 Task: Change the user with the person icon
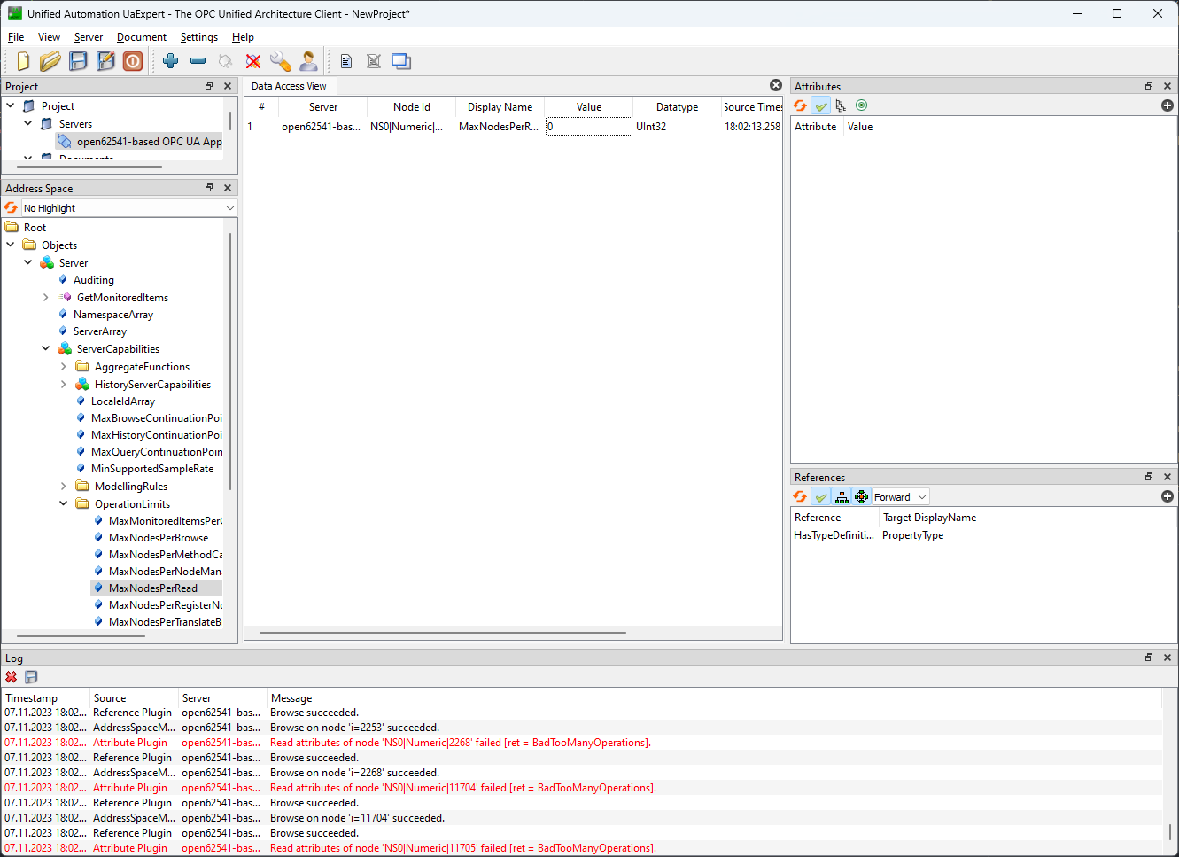(308, 61)
